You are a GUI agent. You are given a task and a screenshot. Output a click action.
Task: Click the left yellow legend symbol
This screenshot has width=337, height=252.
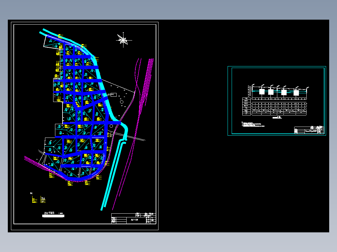pos(34,199)
